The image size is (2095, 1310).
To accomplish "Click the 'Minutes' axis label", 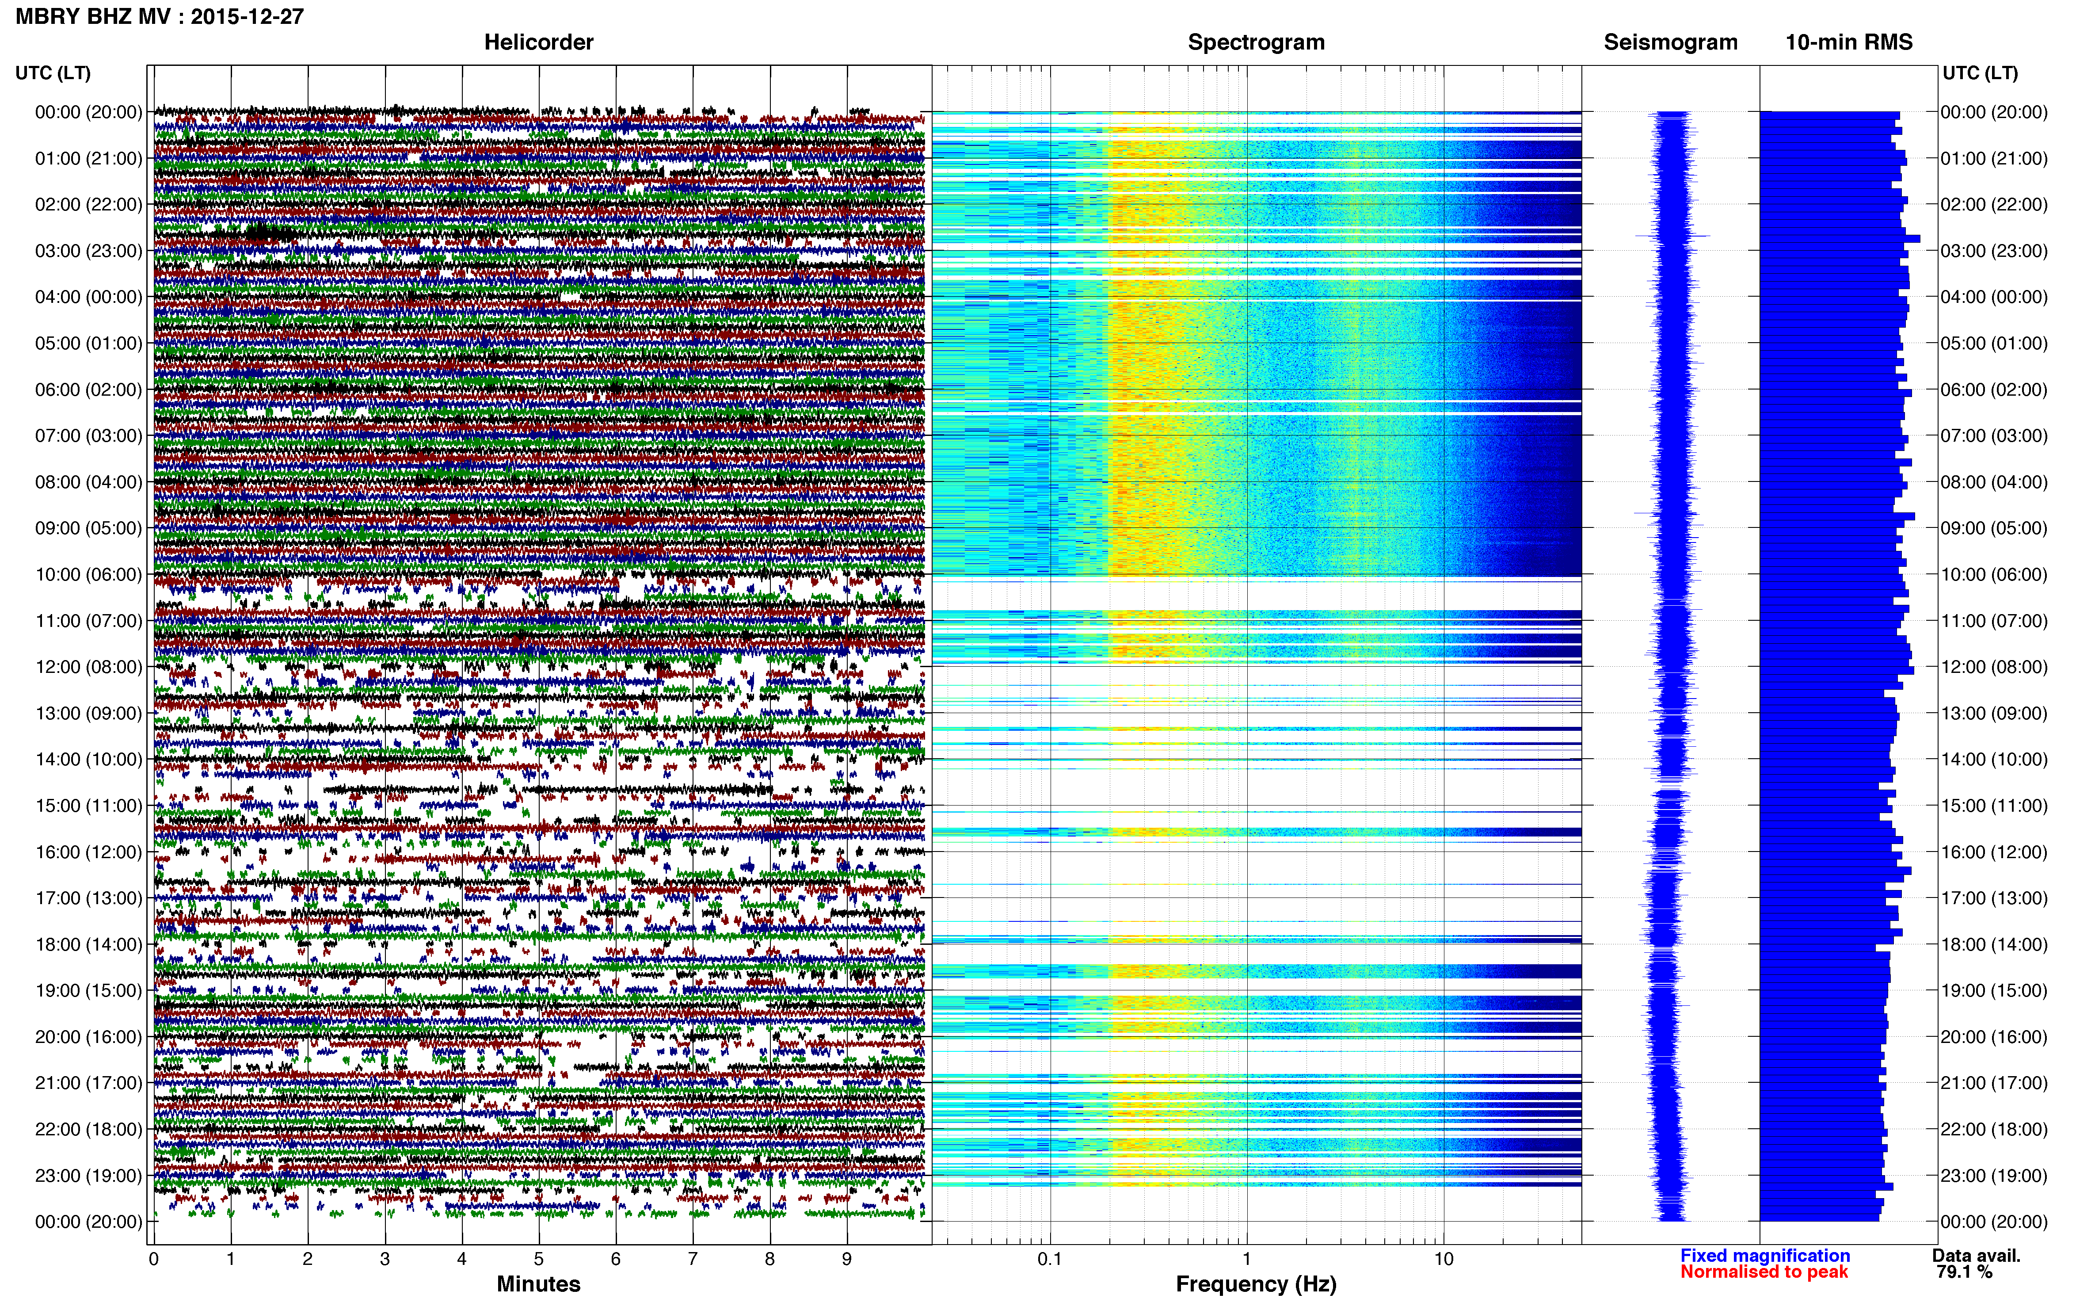I will [538, 1285].
